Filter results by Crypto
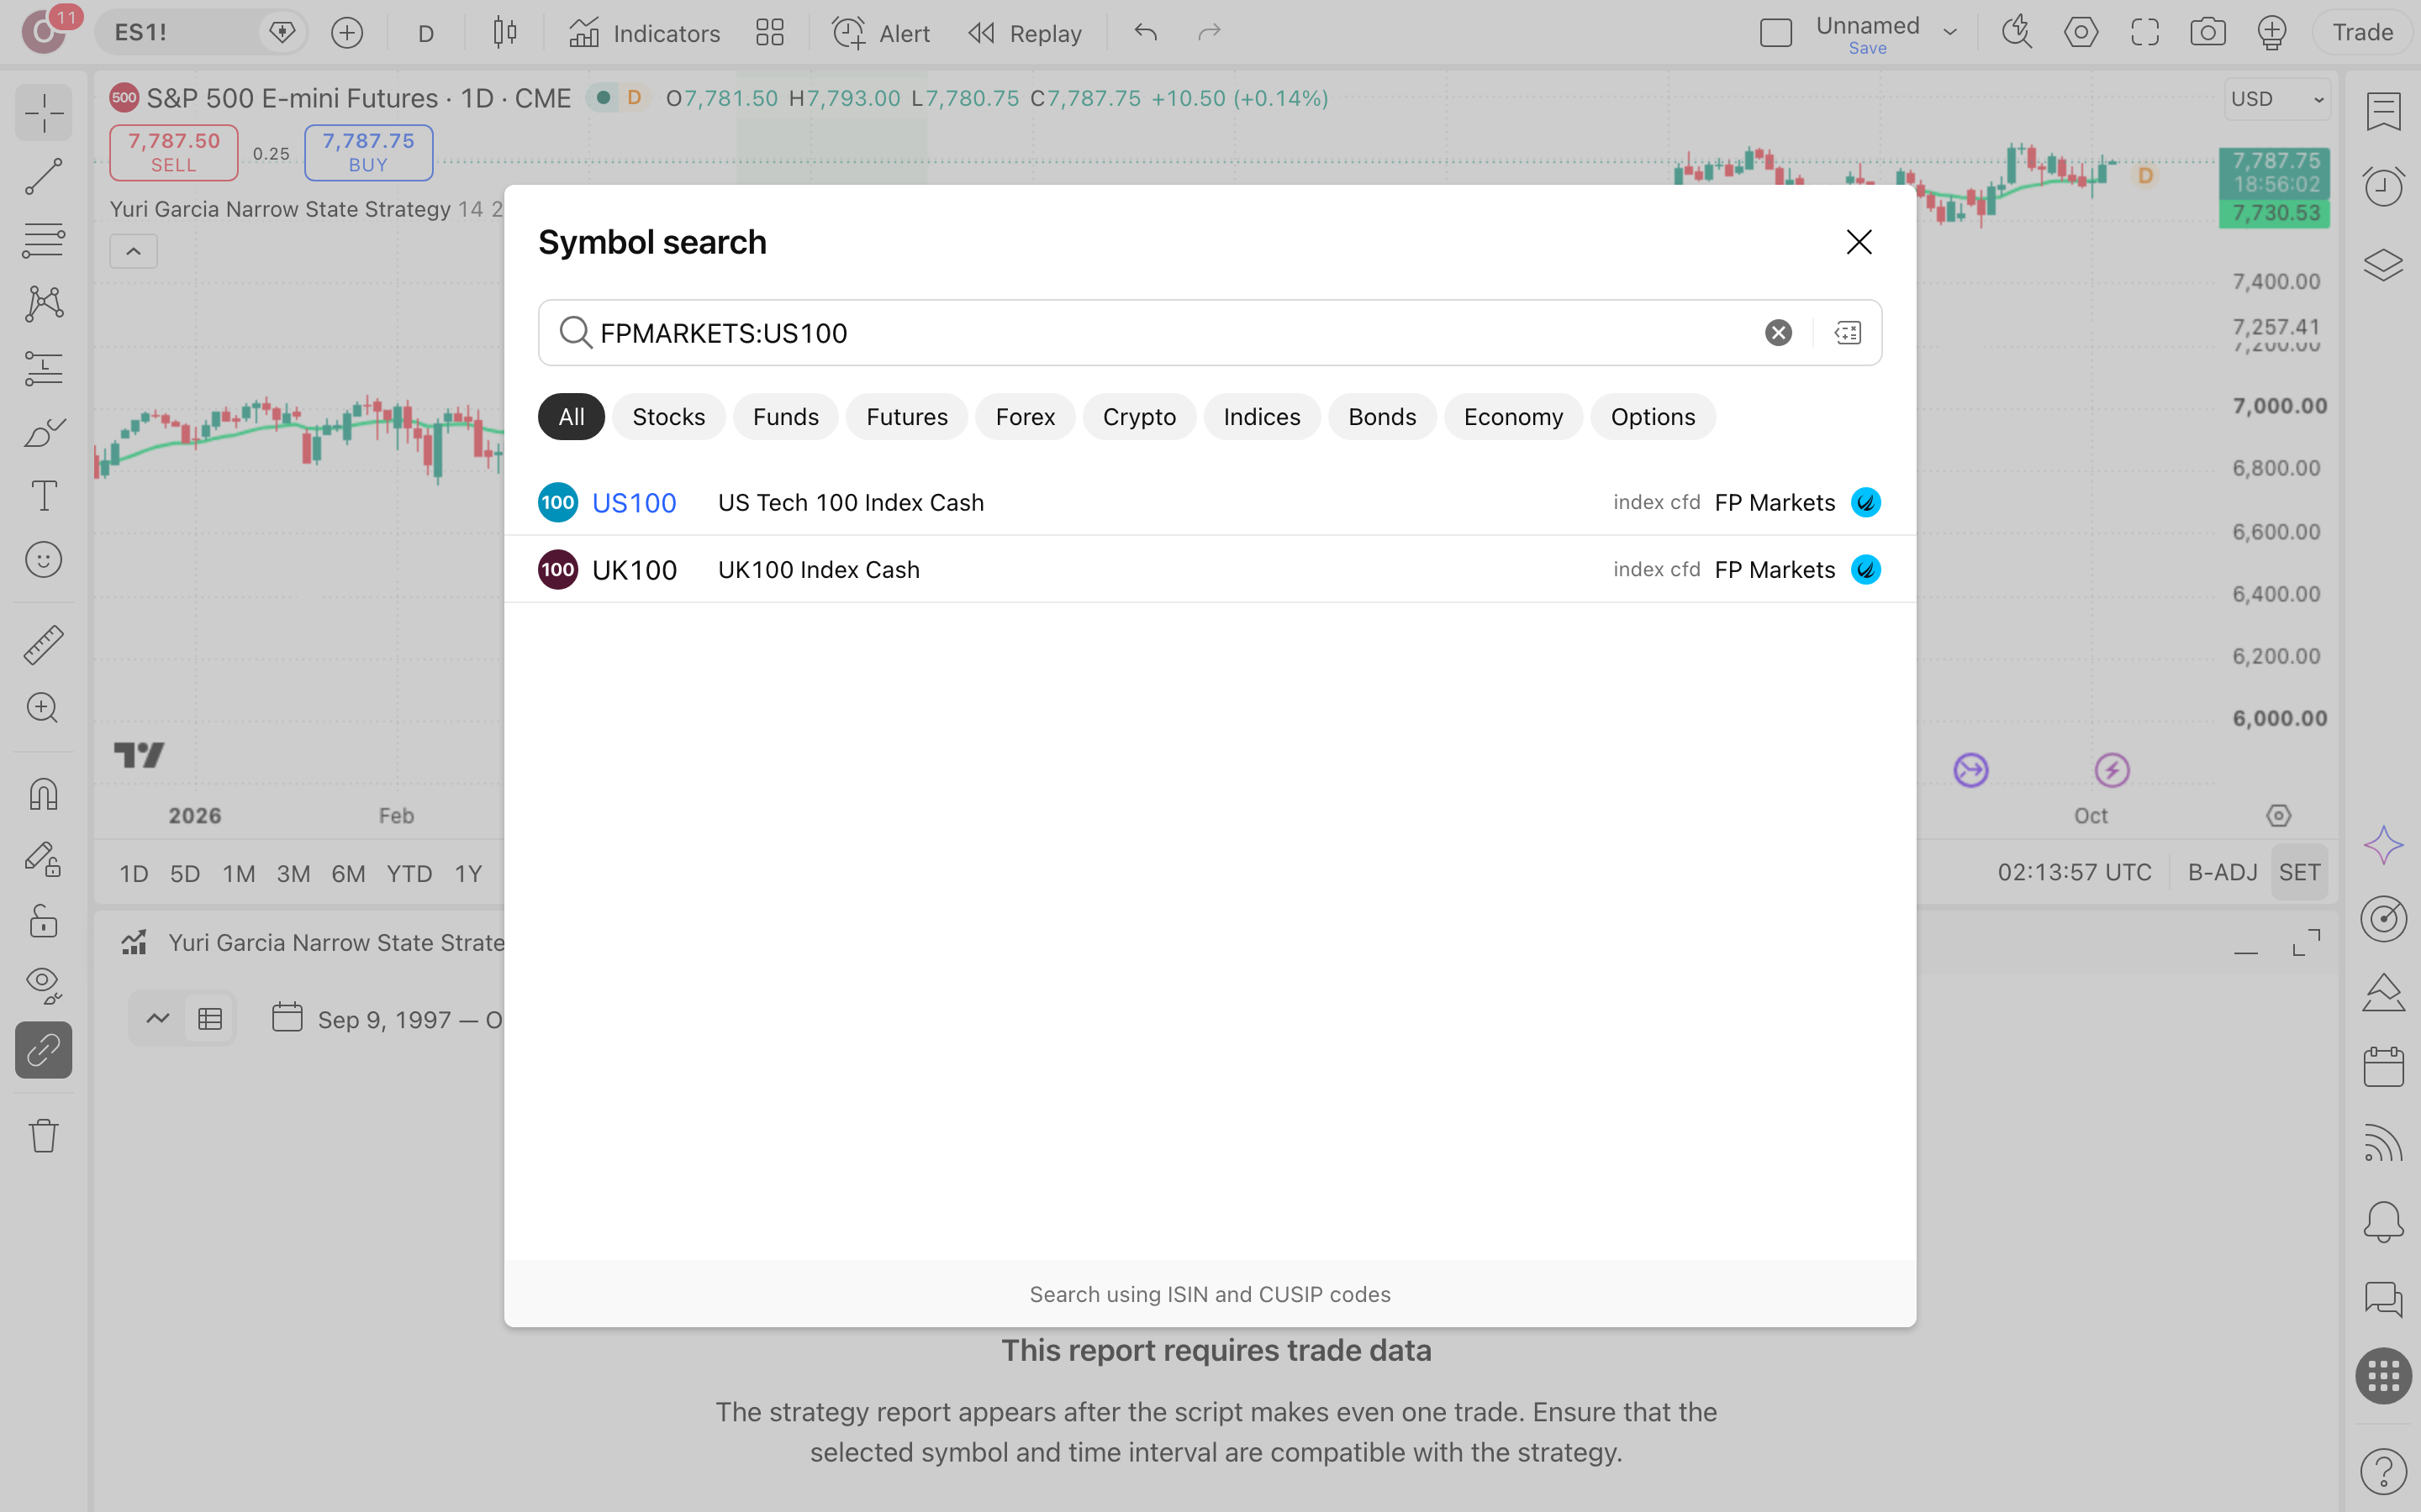The width and height of the screenshot is (2421, 1512). coord(1138,417)
